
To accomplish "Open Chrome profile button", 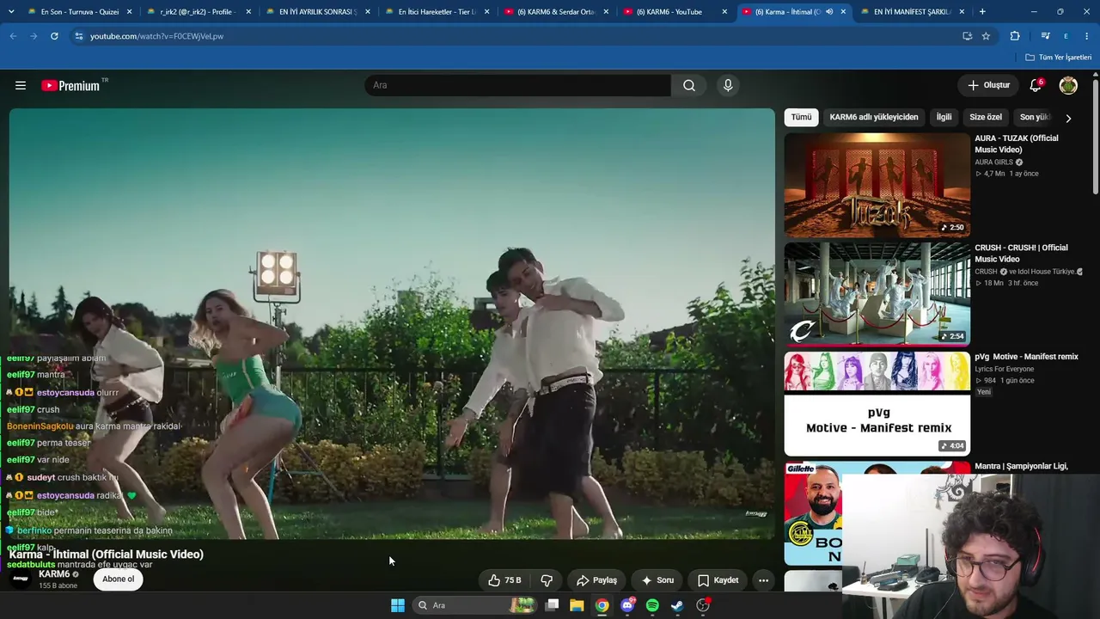I will click(1066, 36).
